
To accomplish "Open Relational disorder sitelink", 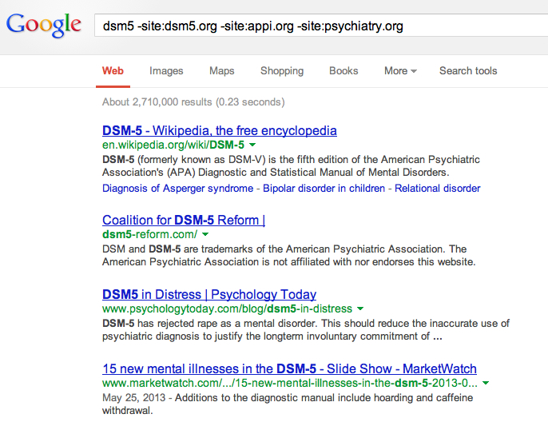I will pos(437,188).
